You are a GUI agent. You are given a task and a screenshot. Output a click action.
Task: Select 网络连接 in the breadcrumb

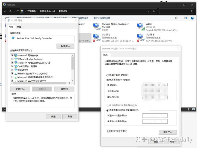click(x=63, y=11)
